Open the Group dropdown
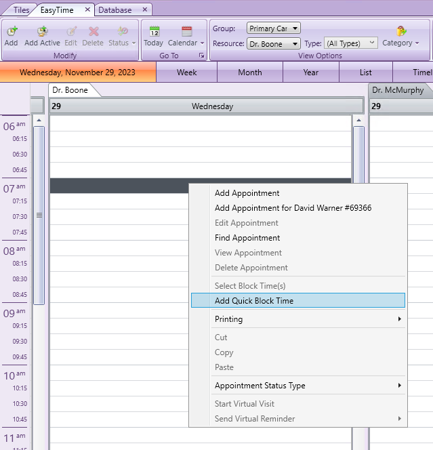The image size is (433, 450). pyautogui.click(x=274, y=28)
